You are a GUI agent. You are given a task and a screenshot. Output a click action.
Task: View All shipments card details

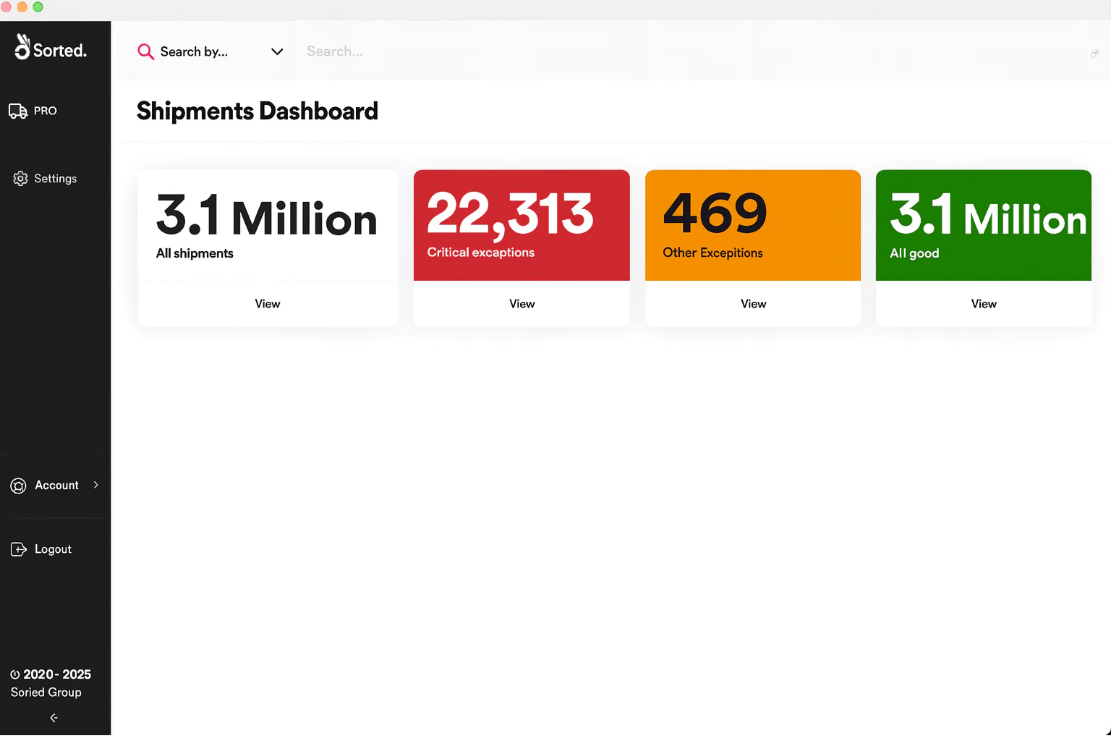coord(267,304)
